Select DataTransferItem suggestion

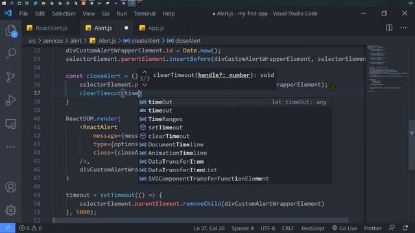click(235, 161)
